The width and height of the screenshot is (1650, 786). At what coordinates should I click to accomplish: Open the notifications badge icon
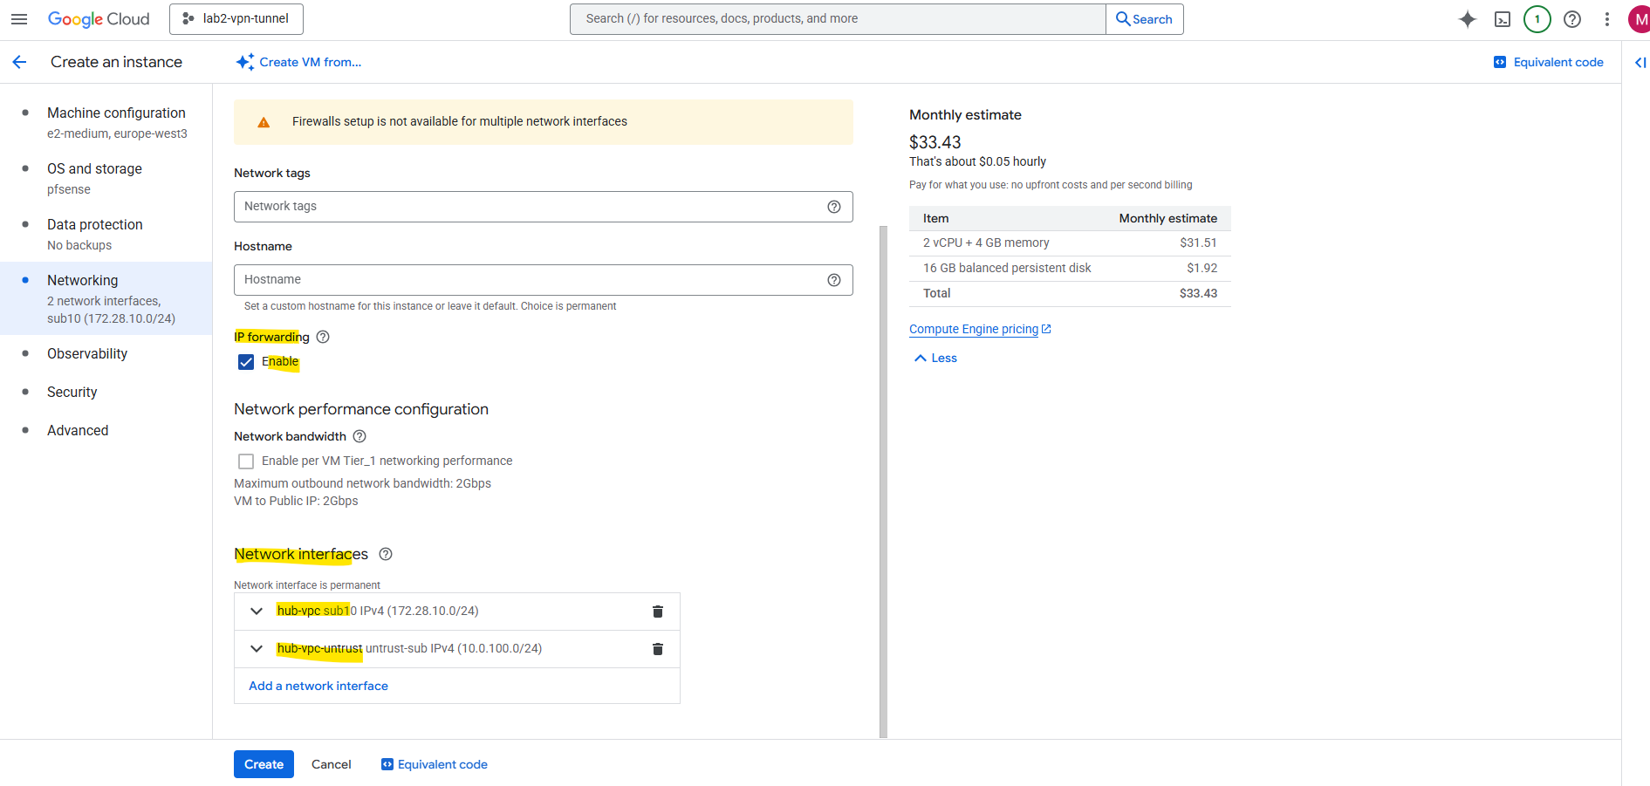tap(1537, 19)
